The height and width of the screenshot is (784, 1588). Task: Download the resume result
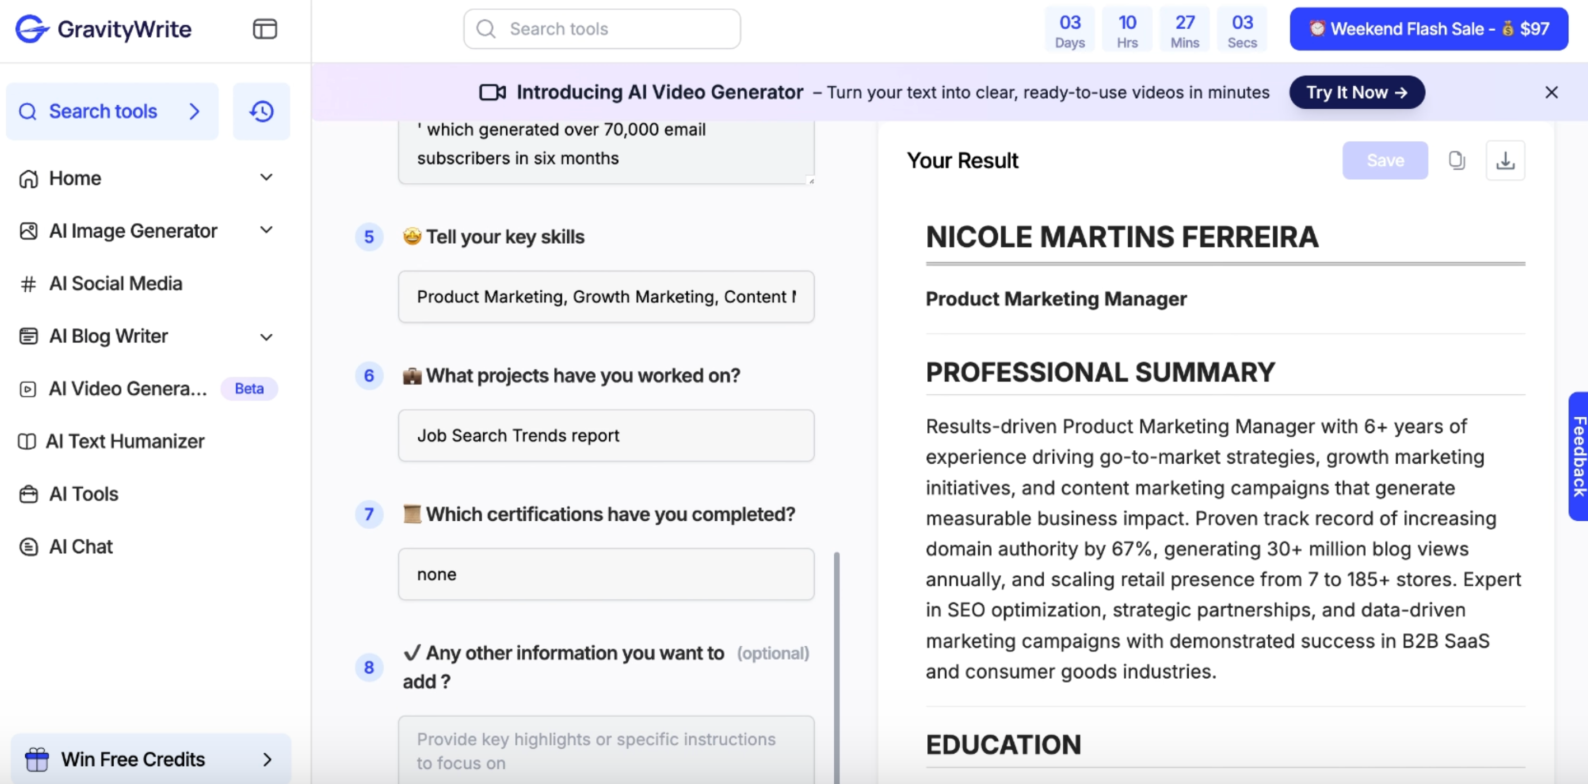[x=1505, y=160]
